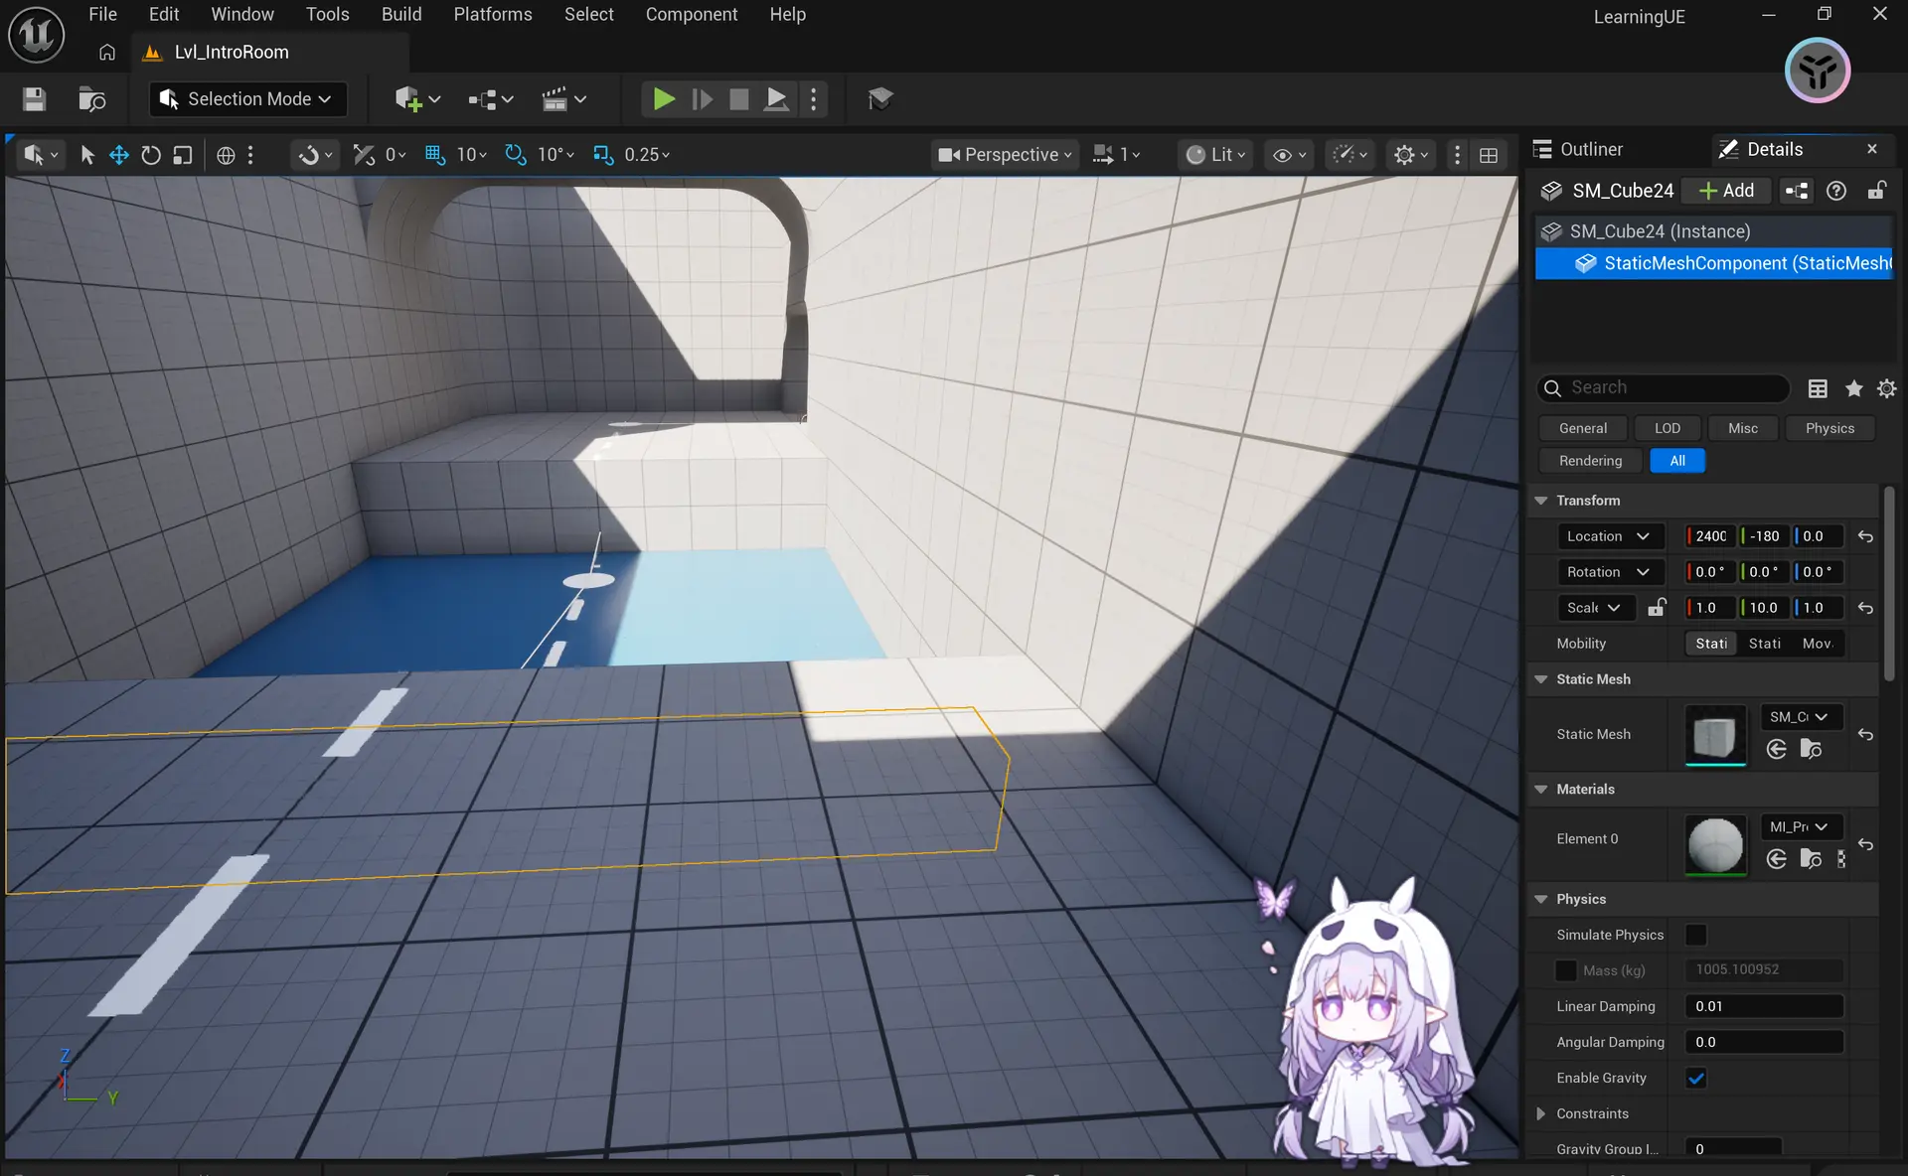Open the Rotation type dropdown
1908x1176 pixels.
click(x=1610, y=572)
